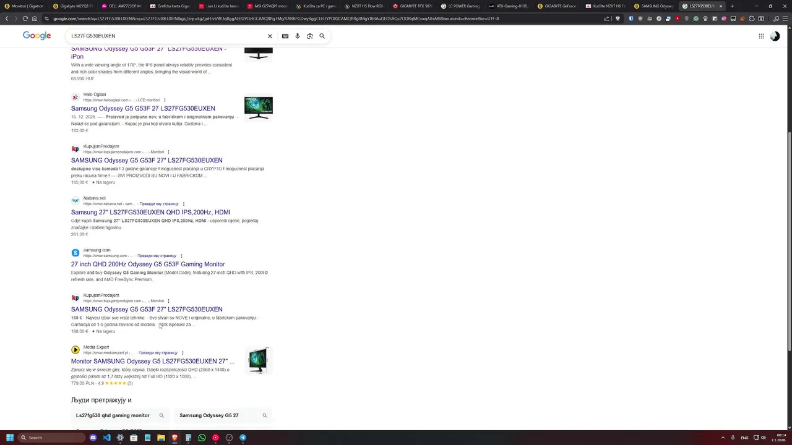Screen dimensions: 792x445
Task: Open options for samsung.com result
Action: pyautogui.click(x=181, y=256)
